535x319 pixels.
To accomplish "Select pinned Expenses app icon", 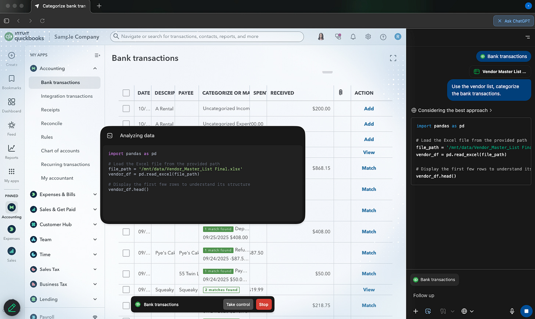I will (x=11, y=229).
